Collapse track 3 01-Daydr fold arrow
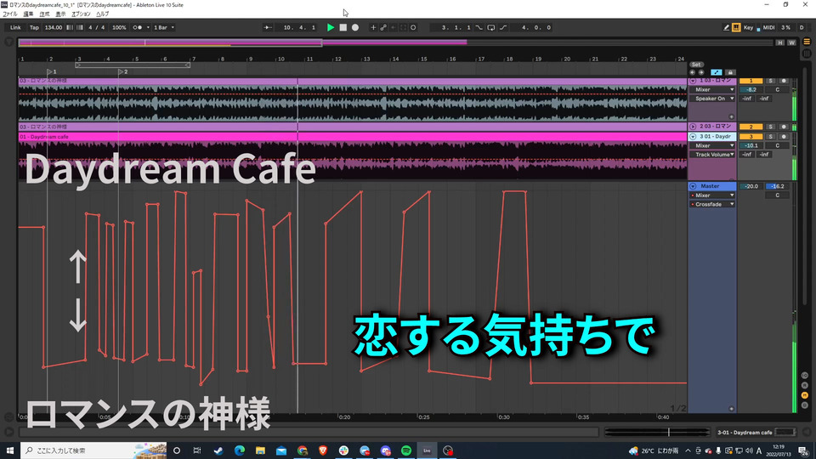Image resolution: width=816 pixels, height=459 pixels. 693,136
